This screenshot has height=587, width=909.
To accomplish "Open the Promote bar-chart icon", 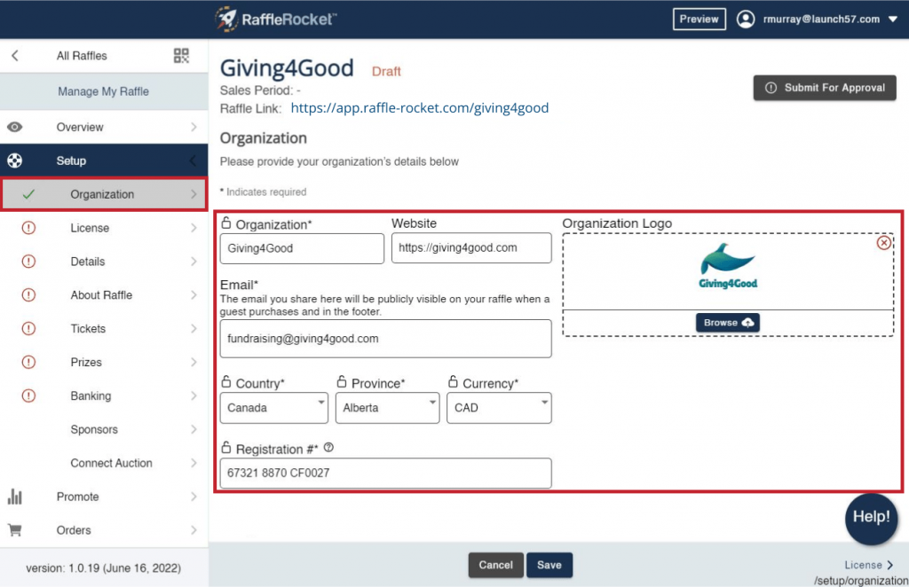I will coord(14,497).
